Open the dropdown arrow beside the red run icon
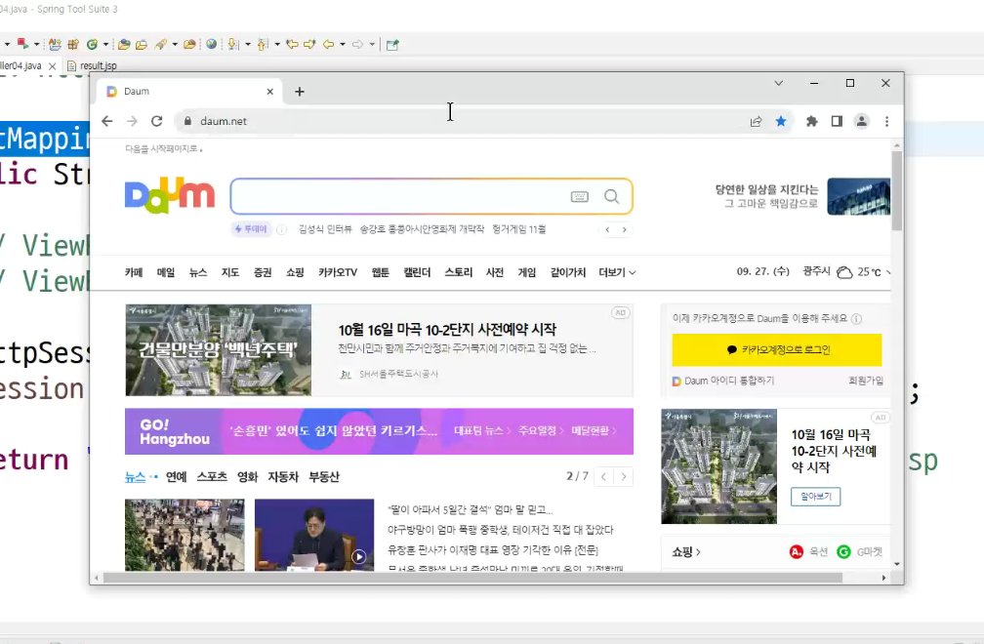 pyautogui.click(x=36, y=45)
